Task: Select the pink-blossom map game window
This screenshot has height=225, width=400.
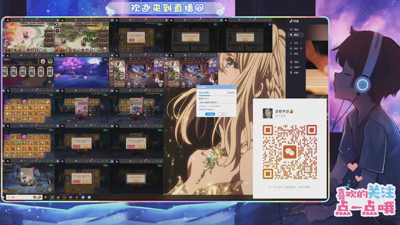Action: point(28,37)
